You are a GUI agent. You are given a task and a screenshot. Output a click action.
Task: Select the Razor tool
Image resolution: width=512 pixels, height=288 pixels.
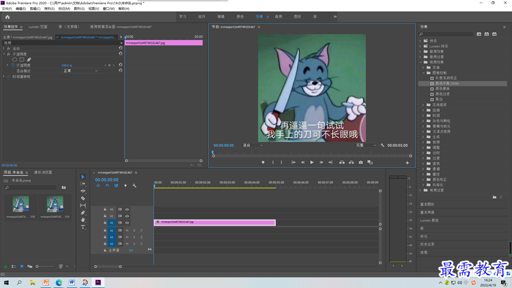[x=83, y=198]
